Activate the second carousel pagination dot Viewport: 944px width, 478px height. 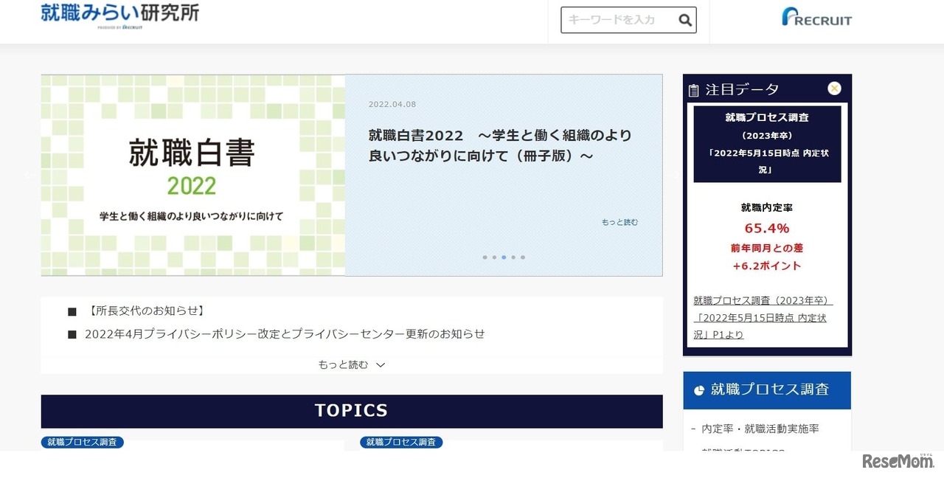494,257
